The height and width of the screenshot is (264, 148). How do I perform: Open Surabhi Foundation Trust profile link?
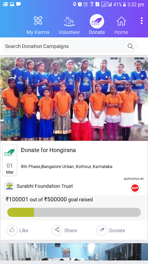tap(45, 186)
